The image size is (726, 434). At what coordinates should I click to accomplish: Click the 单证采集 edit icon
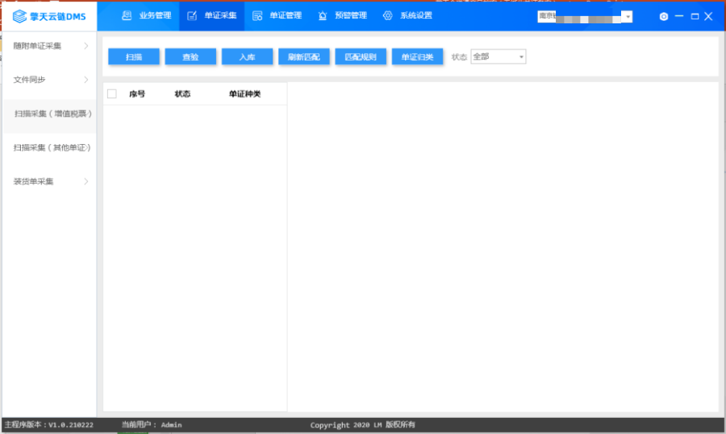click(192, 16)
